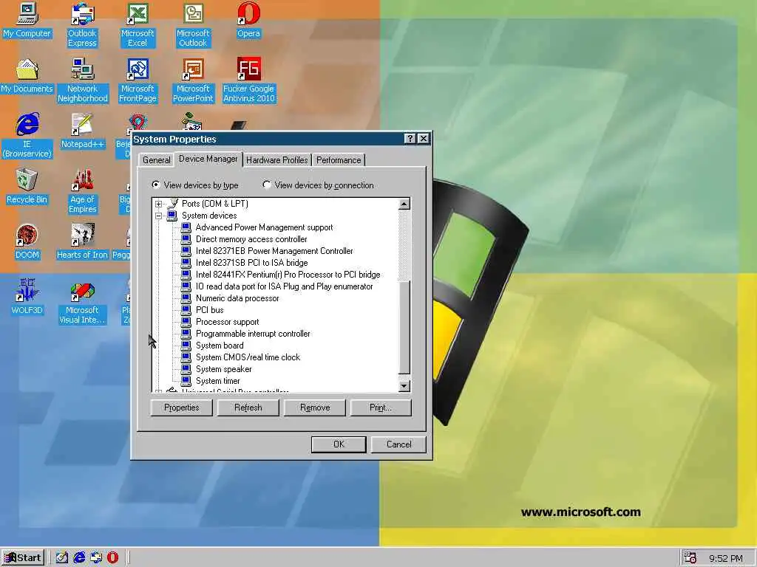Select IO read data port for ISA Plug and Play enumerator
Image resolution: width=757 pixels, height=567 pixels.
point(285,286)
